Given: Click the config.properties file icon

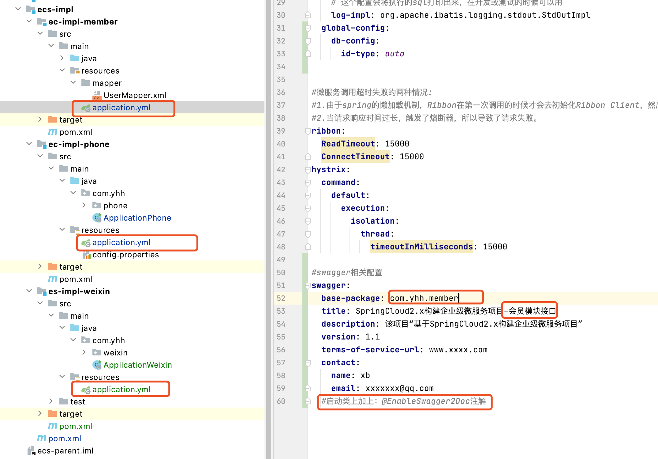Looking at the screenshot, I should click(x=86, y=255).
